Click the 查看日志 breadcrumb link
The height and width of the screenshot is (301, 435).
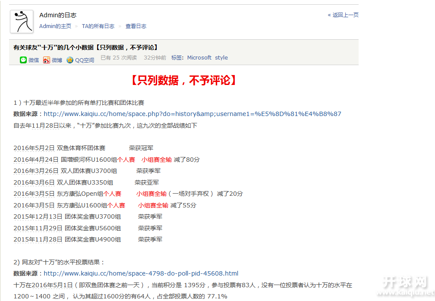[136, 26]
